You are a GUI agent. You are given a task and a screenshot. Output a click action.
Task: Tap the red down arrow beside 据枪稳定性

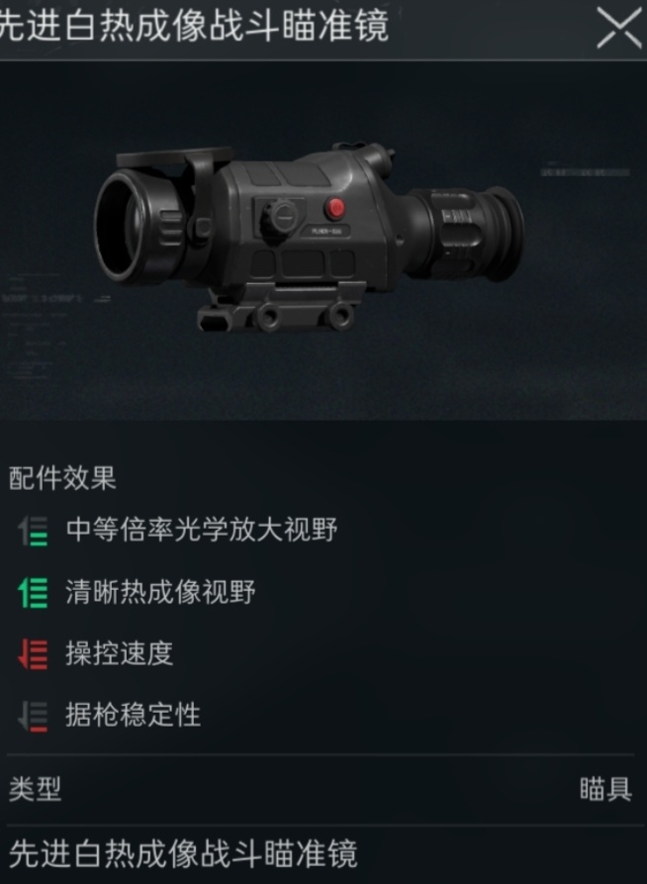coord(33,716)
